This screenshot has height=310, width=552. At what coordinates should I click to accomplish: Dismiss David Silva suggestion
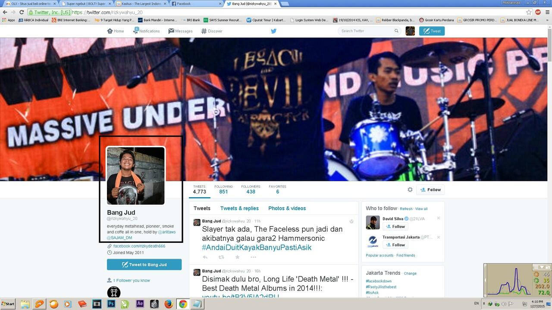click(439, 218)
